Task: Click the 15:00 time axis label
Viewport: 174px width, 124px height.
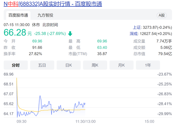Action: 149,121
